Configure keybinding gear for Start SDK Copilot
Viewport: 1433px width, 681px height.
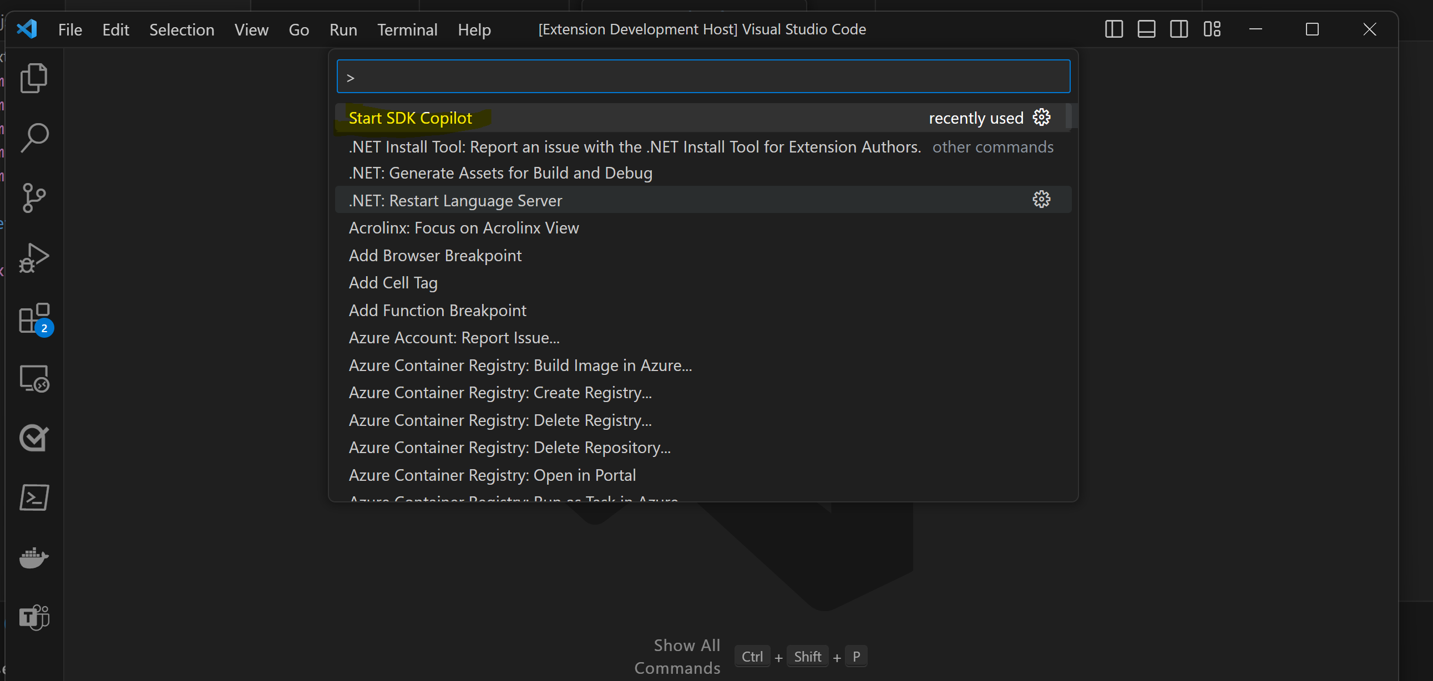1041,118
